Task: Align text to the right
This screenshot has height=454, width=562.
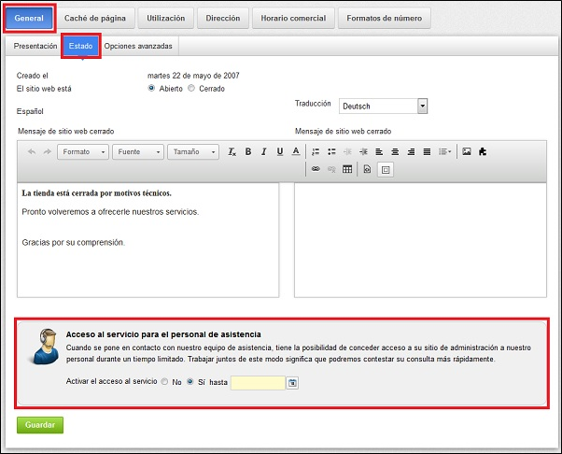Action: 411,151
